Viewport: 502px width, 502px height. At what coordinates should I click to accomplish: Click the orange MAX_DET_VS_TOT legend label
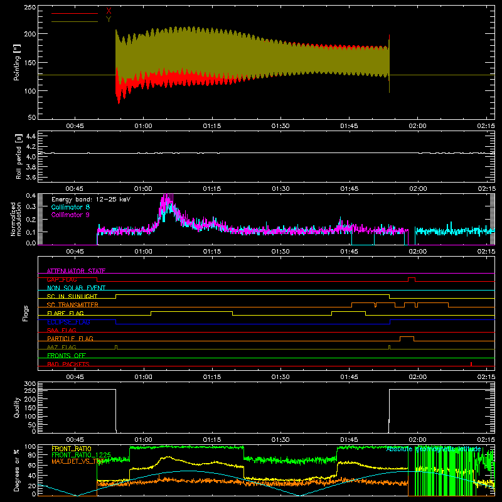[78, 461]
